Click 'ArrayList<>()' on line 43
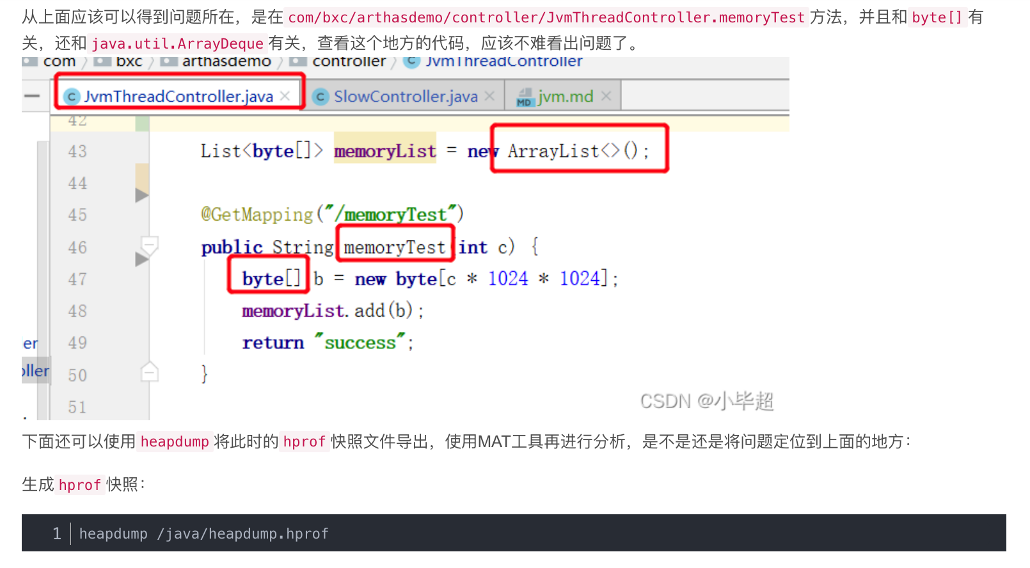 coord(579,151)
